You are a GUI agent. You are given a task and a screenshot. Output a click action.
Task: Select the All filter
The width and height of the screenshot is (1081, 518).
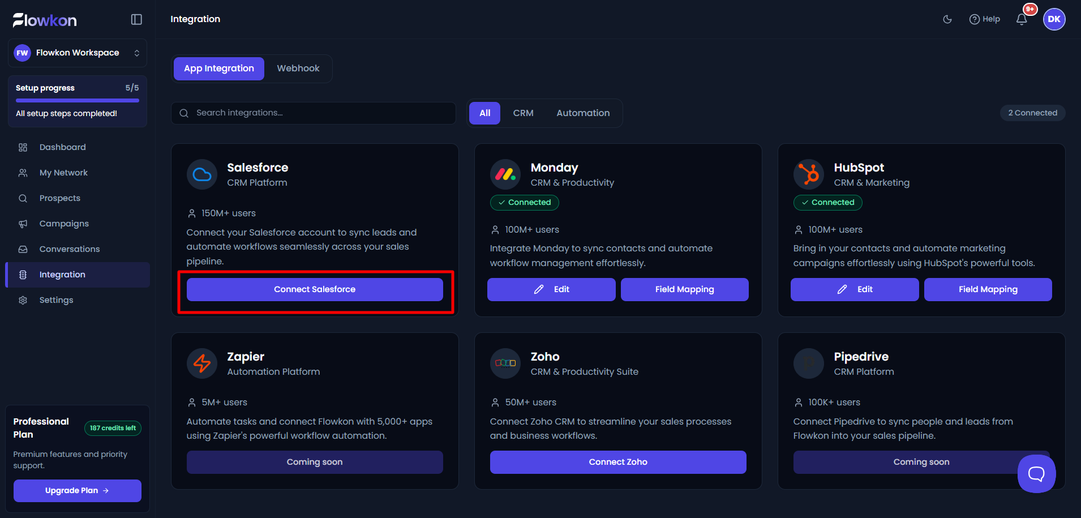click(485, 113)
